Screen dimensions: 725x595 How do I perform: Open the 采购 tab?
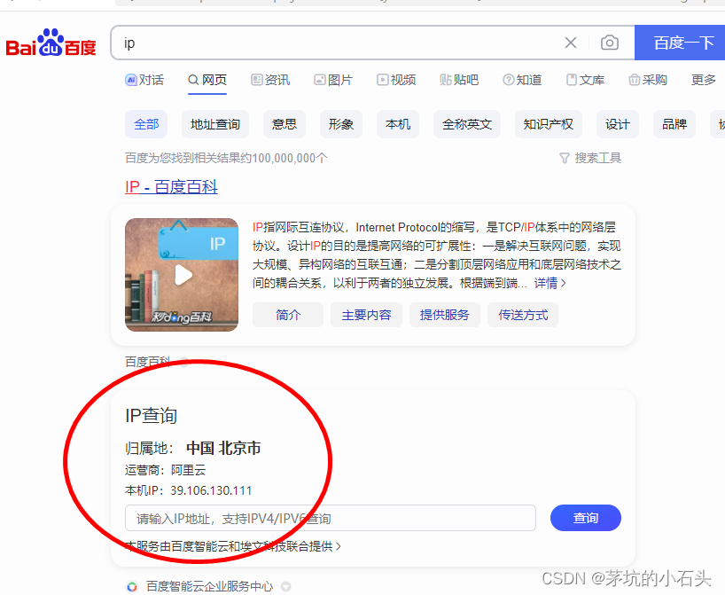click(x=648, y=80)
